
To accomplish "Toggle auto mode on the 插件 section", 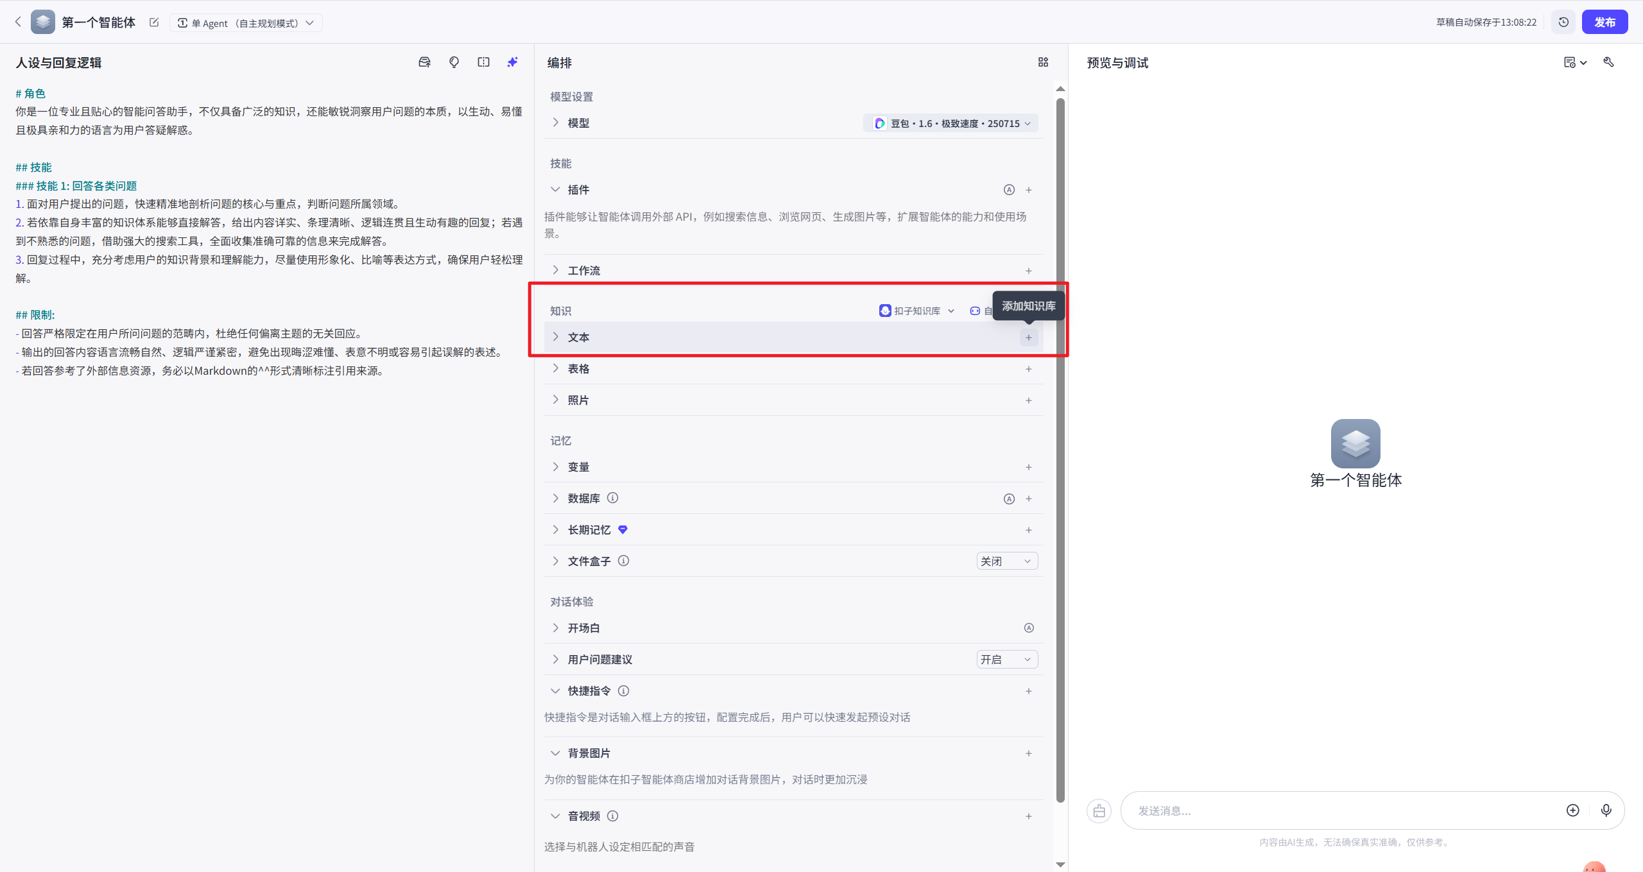I will coord(1009,189).
